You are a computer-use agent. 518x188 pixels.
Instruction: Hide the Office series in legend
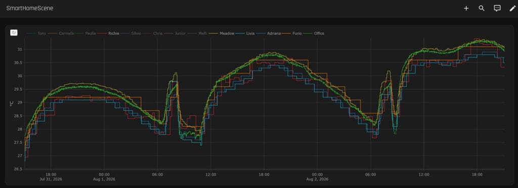point(314,33)
